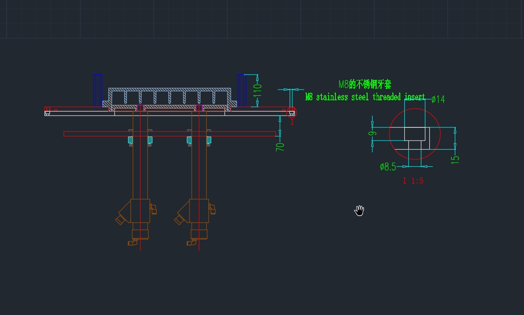Image resolution: width=524 pixels, height=315 pixels.
Task: Select the right orange valve body
Action: click(x=199, y=211)
